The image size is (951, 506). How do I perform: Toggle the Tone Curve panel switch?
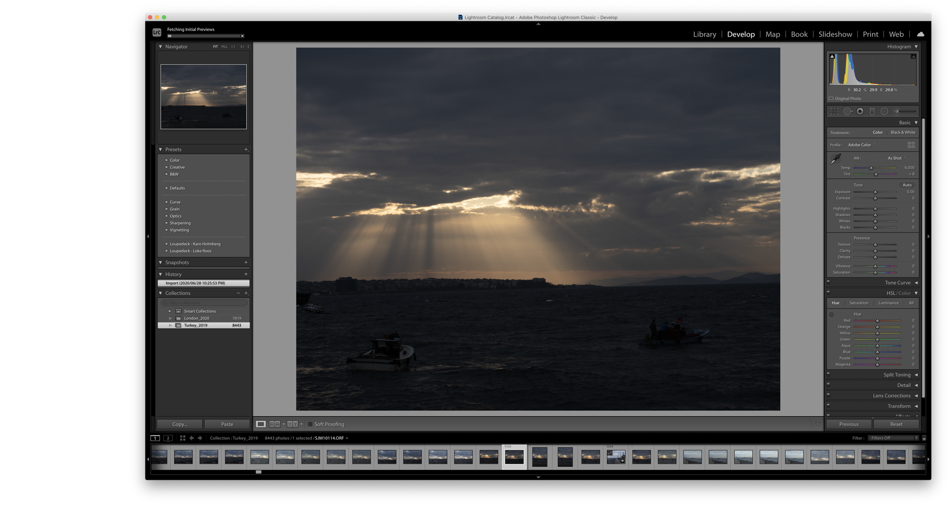pyautogui.click(x=828, y=282)
